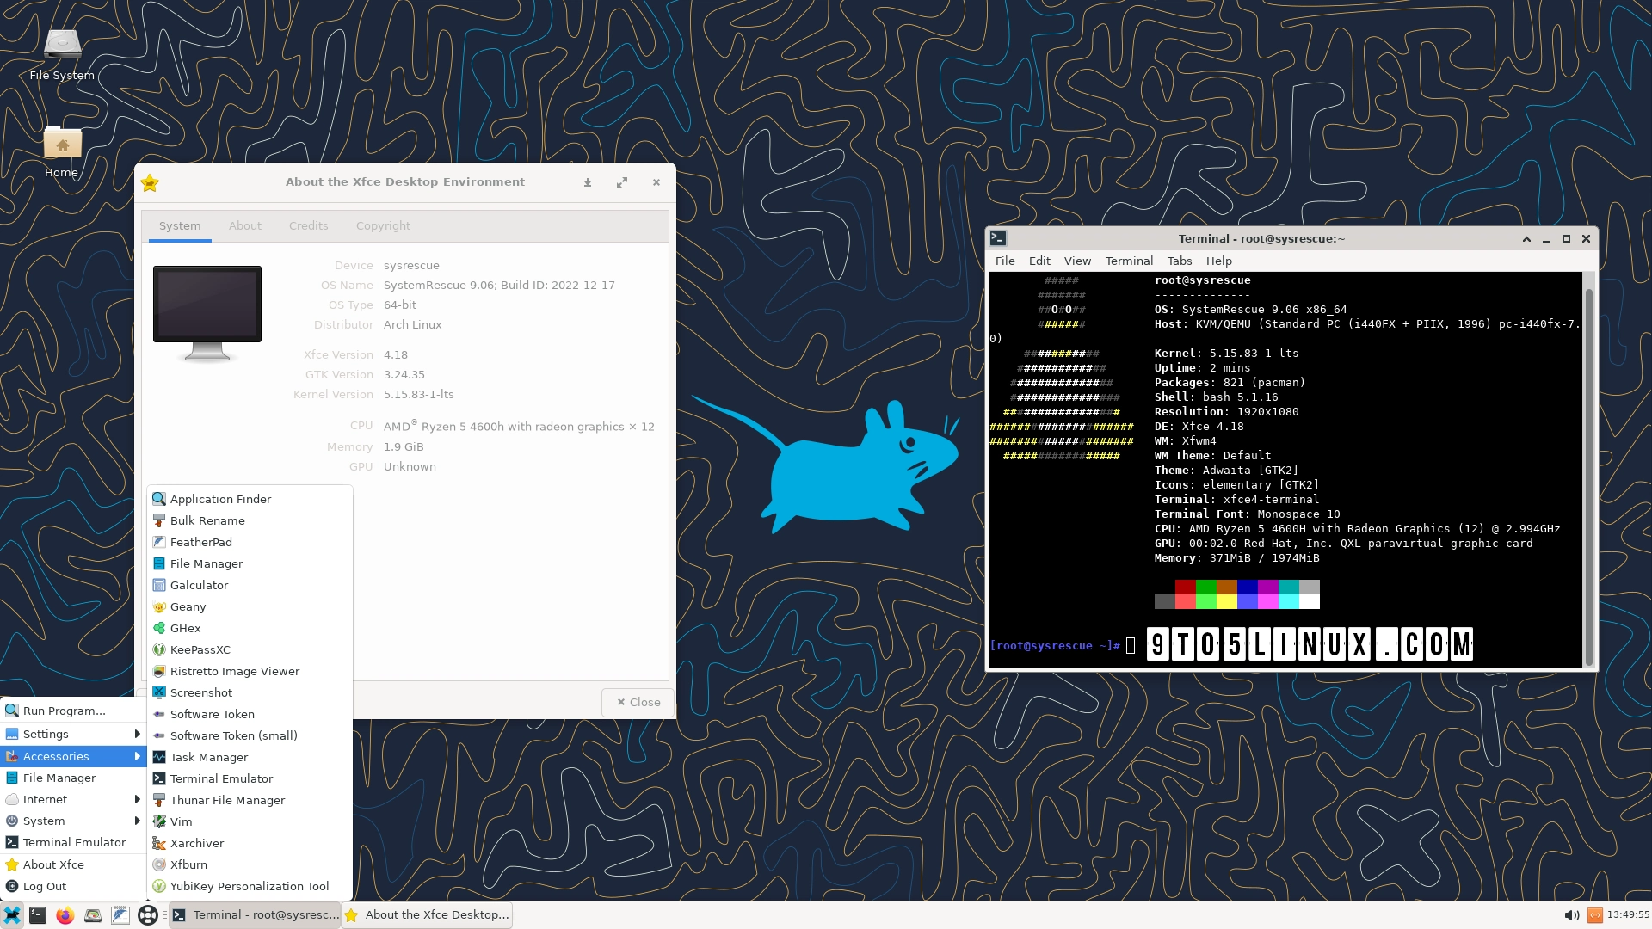This screenshot has width=1652, height=929.
Task: Switch to the Credits tab
Action: click(x=308, y=225)
